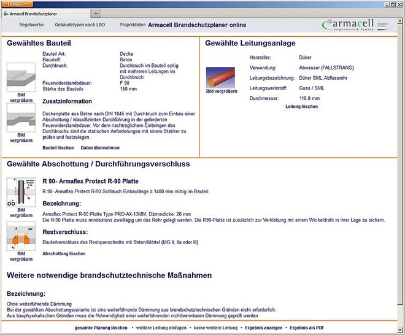Click 'Bild vergrößern' under the penetration drawing
Image resolution: width=405 pixels, height=335 pixels.
point(21,212)
